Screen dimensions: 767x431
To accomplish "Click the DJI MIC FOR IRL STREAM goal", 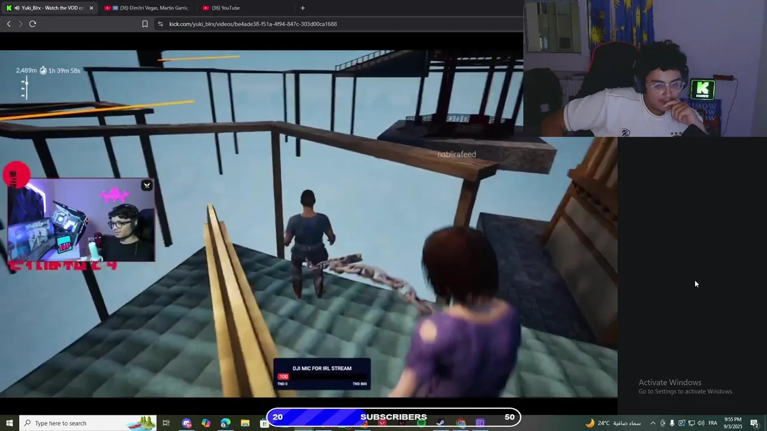I will [322, 374].
